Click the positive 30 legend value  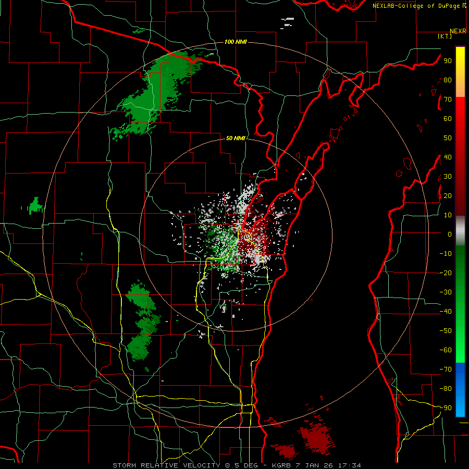point(448,177)
